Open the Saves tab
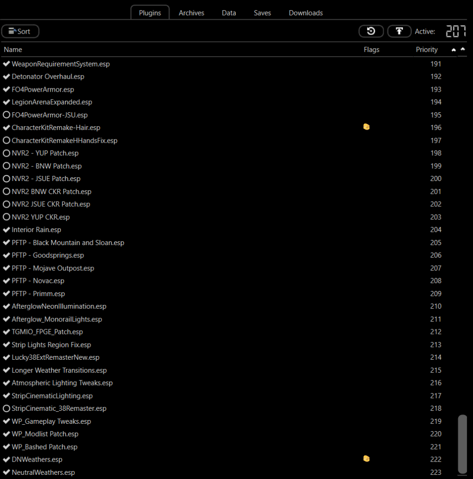Viewport: 473px width, 479px height. pos(262,13)
